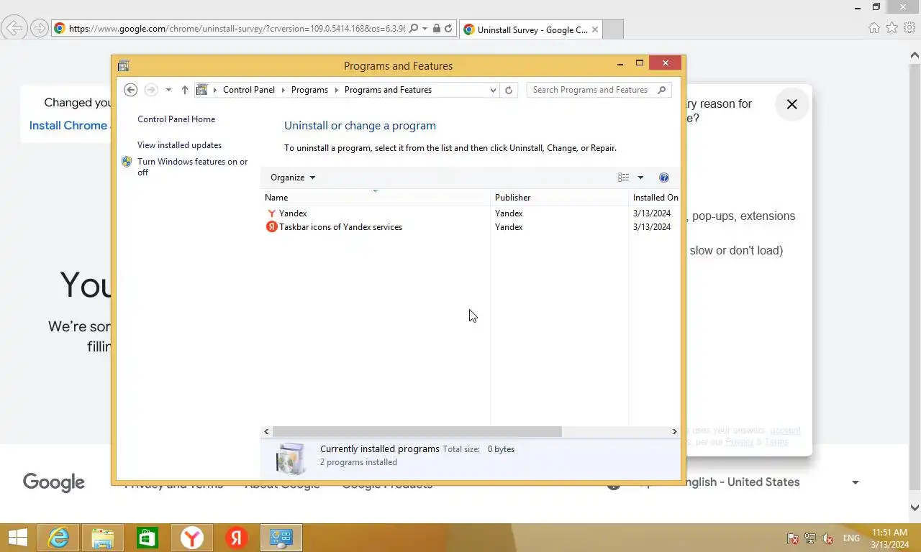Click the google.com URL address bar
Viewport: 921px width, 552px height.
[x=236, y=29]
